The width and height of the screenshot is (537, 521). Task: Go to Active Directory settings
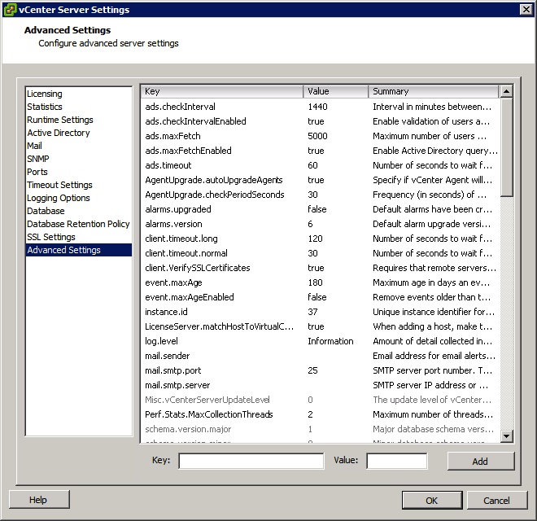point(59,133)
